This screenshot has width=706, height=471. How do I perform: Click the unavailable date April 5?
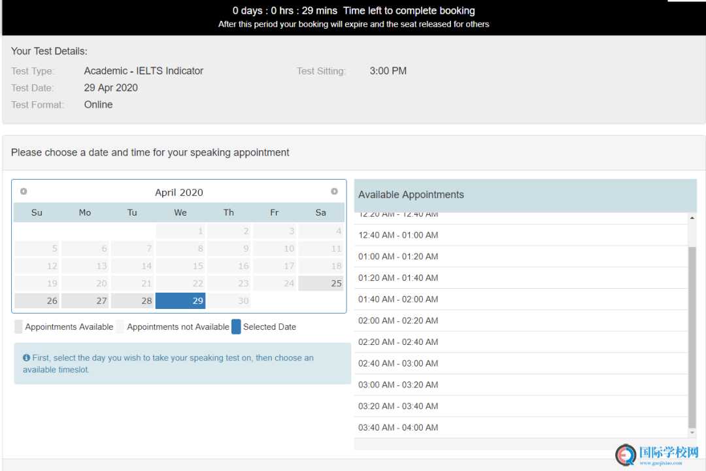[x=37, y=248]
